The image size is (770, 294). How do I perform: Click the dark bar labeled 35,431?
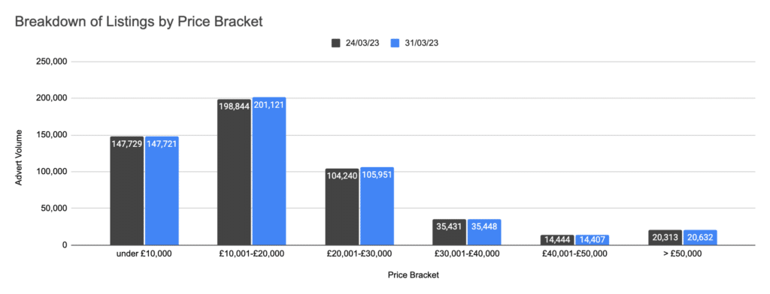[450, 232]
